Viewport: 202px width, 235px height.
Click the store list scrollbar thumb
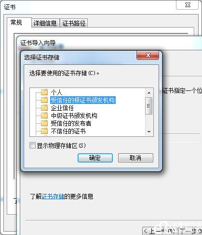click(x=149, y=106)
